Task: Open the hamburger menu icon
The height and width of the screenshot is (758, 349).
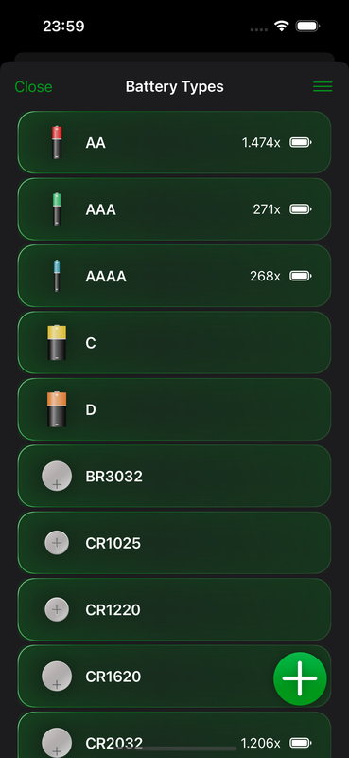Action: 323,86
